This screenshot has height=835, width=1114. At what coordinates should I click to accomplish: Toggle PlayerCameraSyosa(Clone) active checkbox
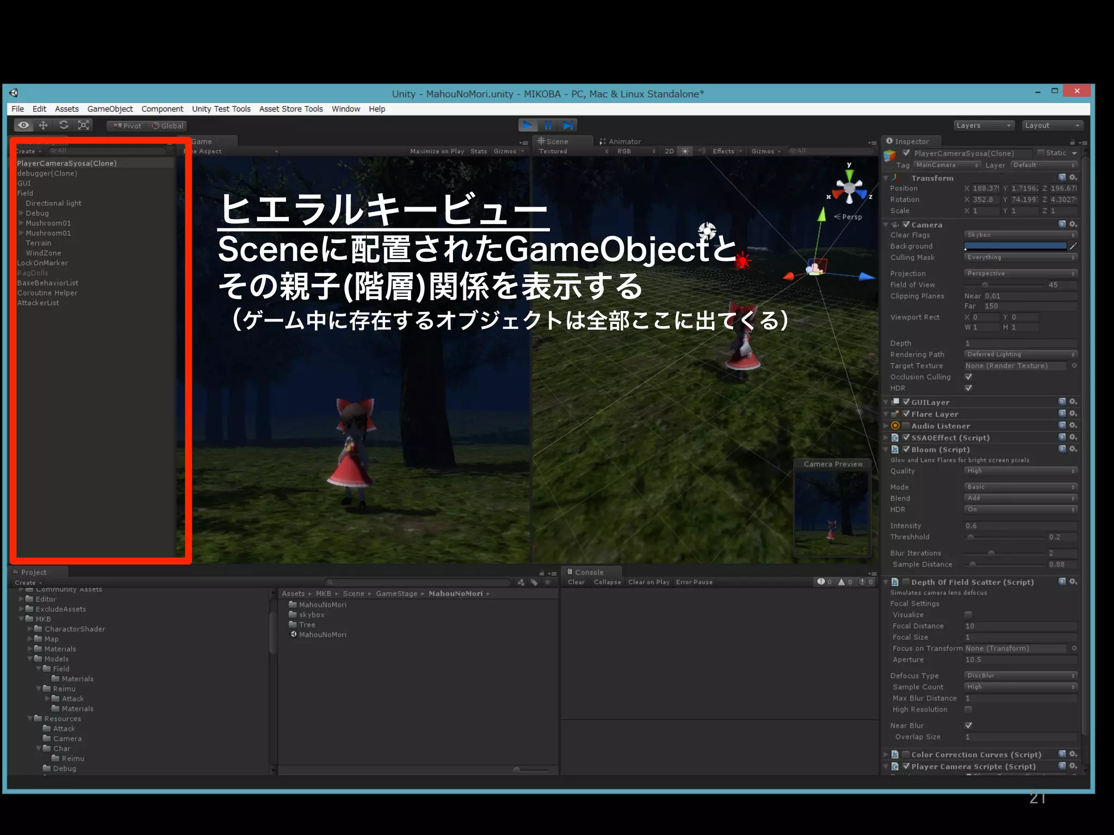(906, 153)
